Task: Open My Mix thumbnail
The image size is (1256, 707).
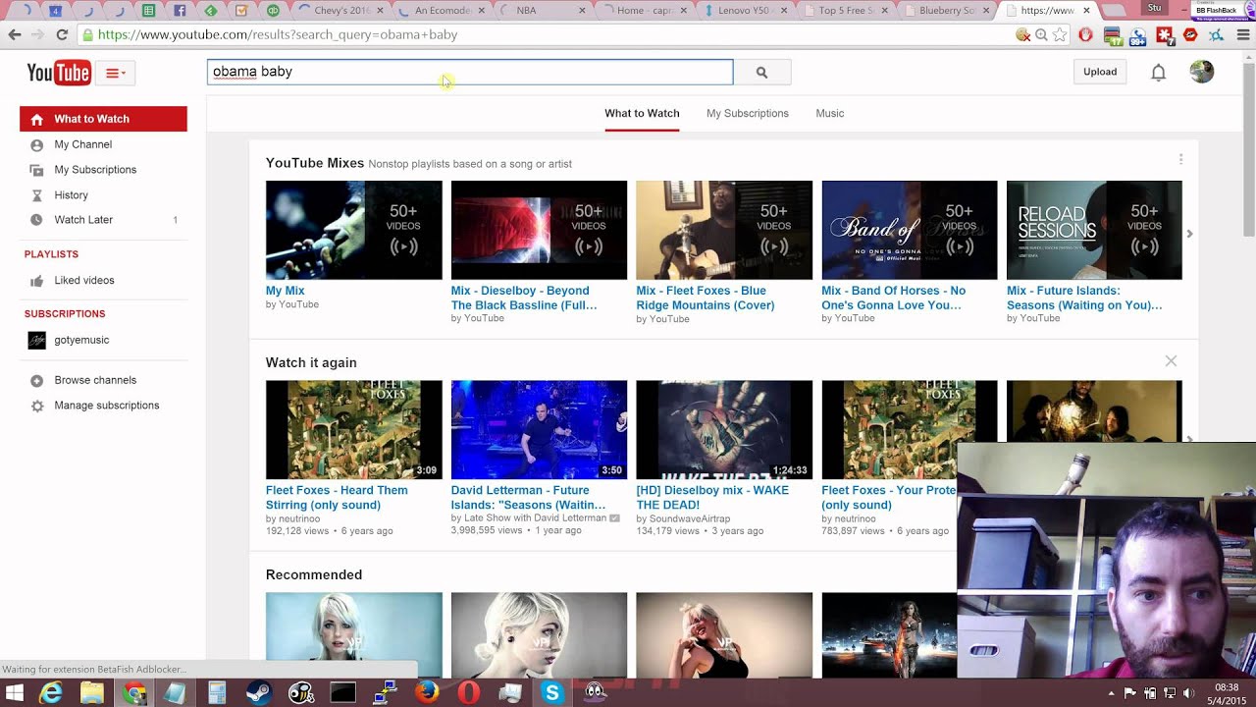Action: [354, 230]
